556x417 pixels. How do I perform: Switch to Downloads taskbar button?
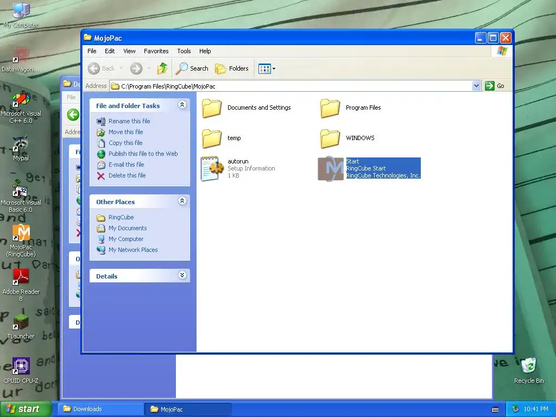pyautogui.click(x=101, y=409)
